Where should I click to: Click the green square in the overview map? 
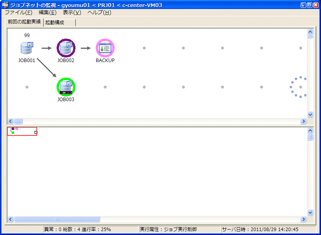13,133
